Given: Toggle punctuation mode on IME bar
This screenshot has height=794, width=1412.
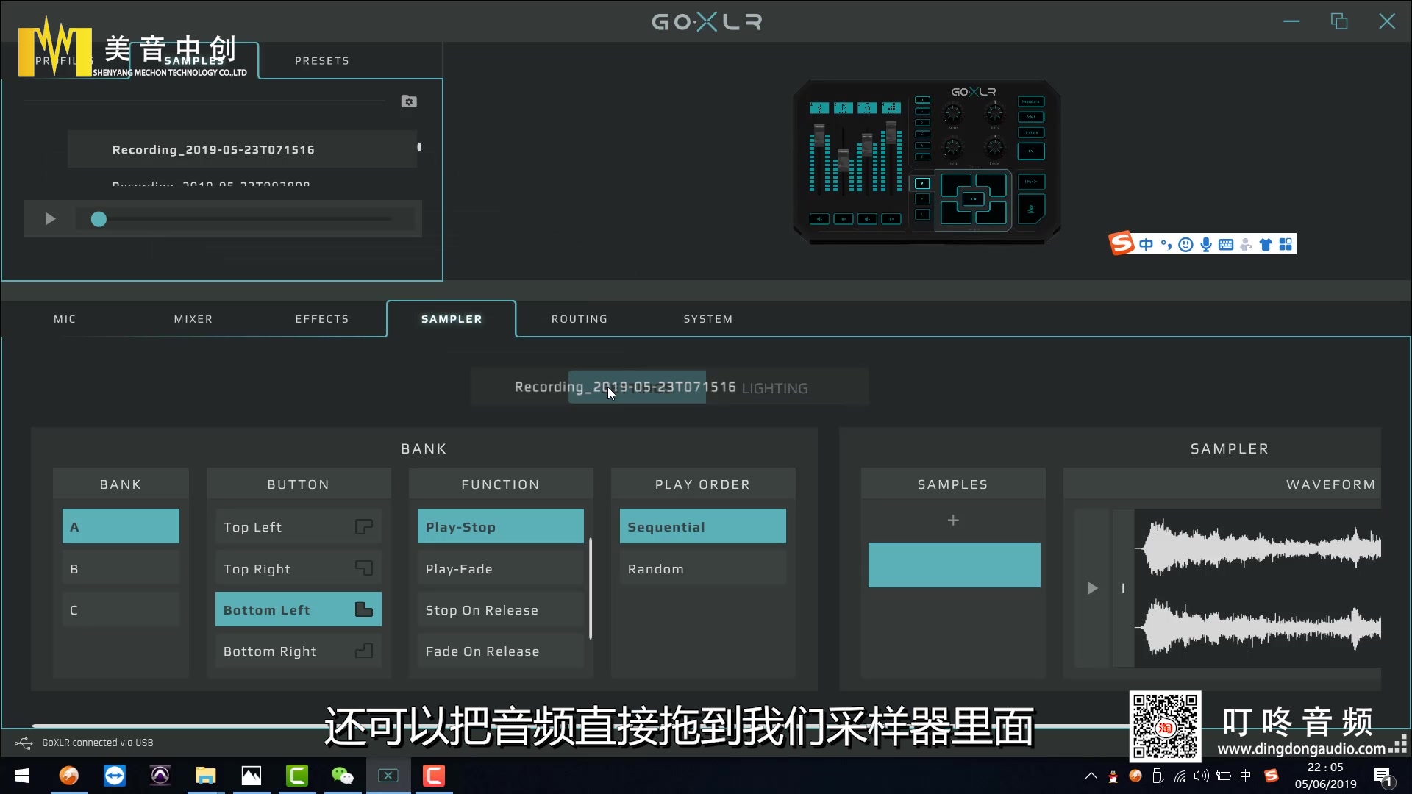Looking at the screenshot, I should coord(1166,245).
